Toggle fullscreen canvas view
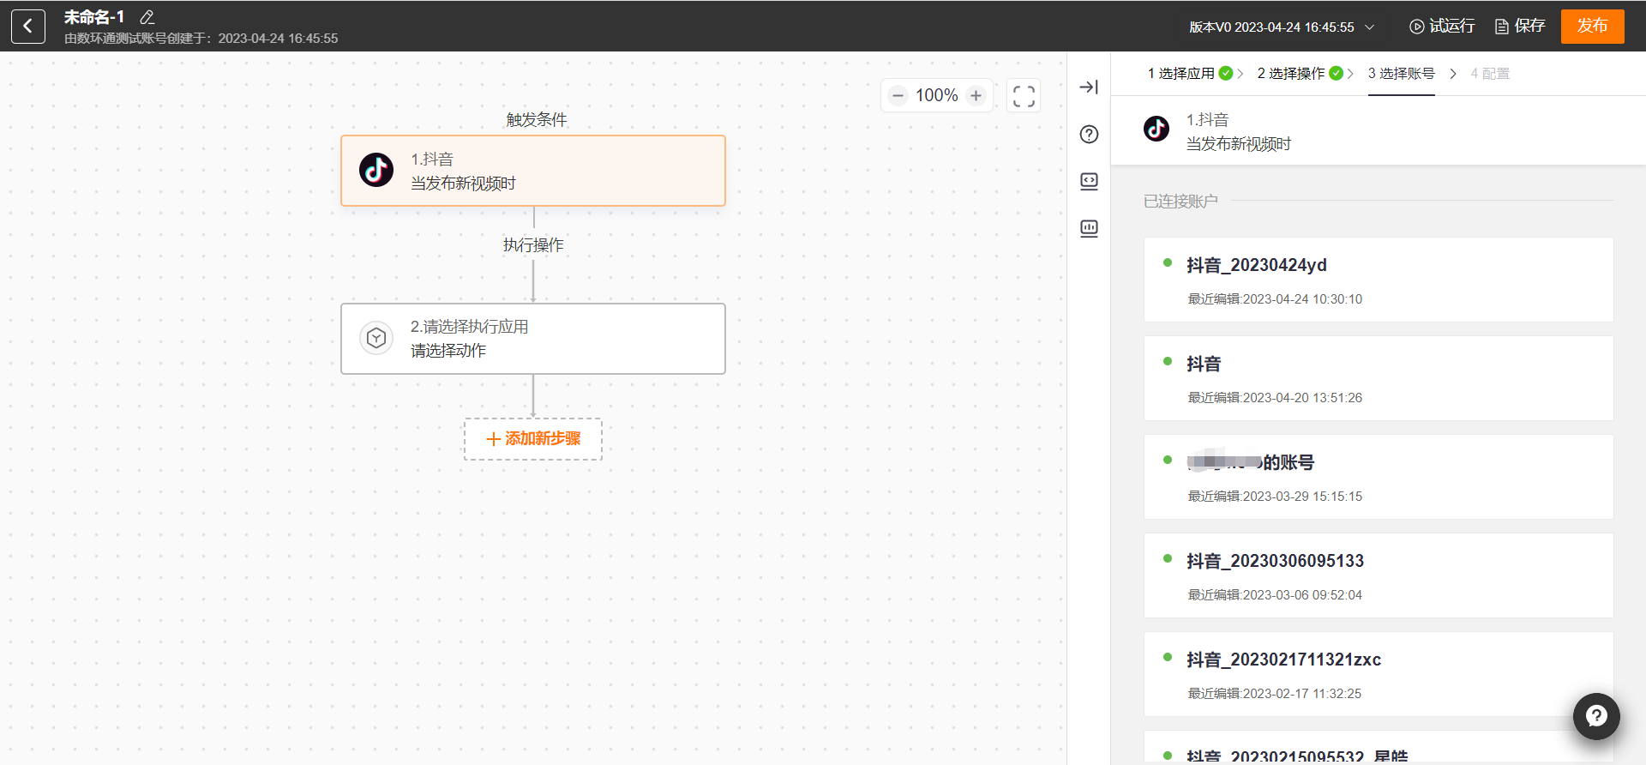 coord(1023,95)
